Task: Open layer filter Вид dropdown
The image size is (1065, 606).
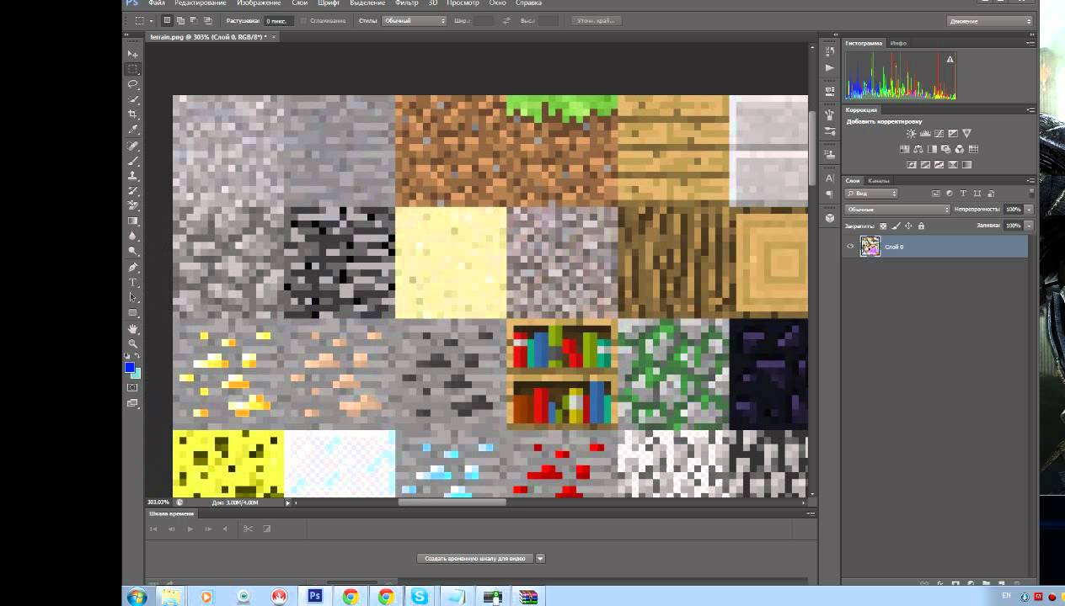Action: click(x=871, y=194)
